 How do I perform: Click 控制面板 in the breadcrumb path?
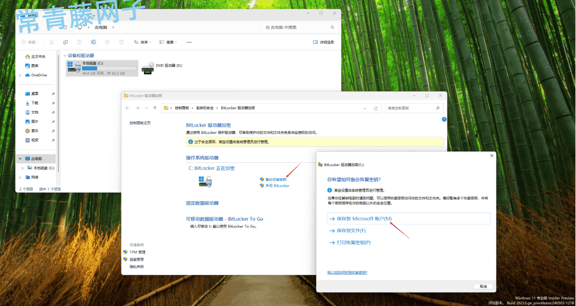coord(182,108)
